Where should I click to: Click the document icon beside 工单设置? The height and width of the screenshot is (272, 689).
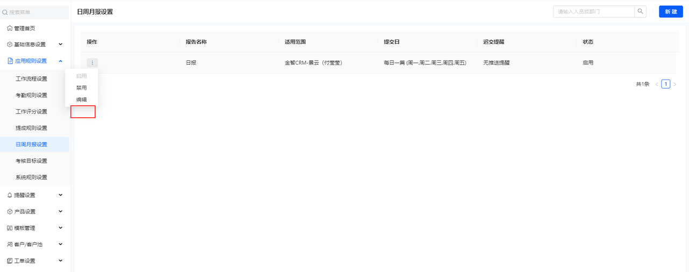10,261
